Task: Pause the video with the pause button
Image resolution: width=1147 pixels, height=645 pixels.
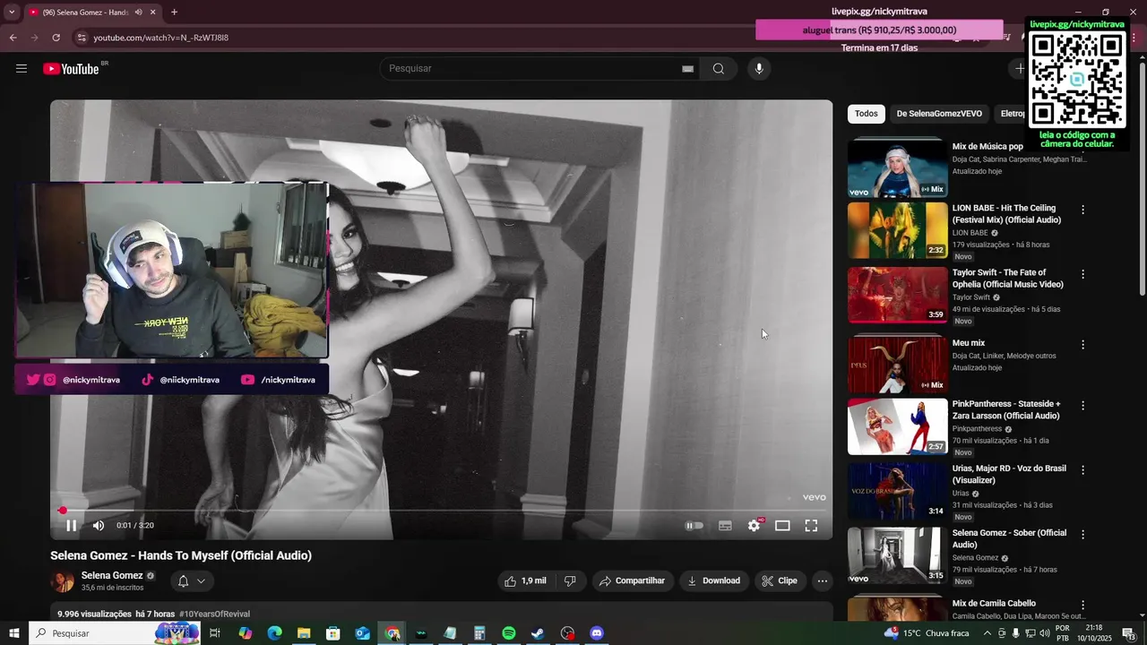Action: tap(72, 526)
